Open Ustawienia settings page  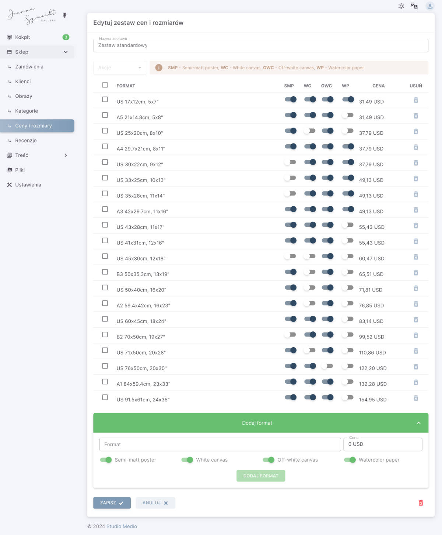click(x=37, y=185)
